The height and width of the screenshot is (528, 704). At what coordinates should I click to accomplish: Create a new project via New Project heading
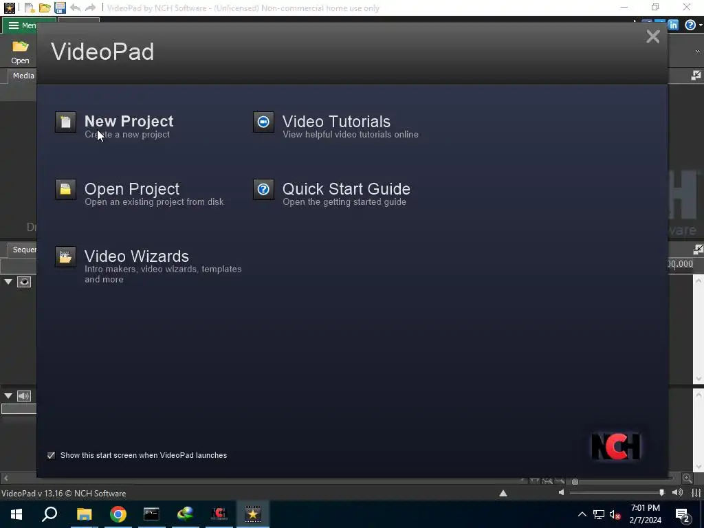[129, 121]
